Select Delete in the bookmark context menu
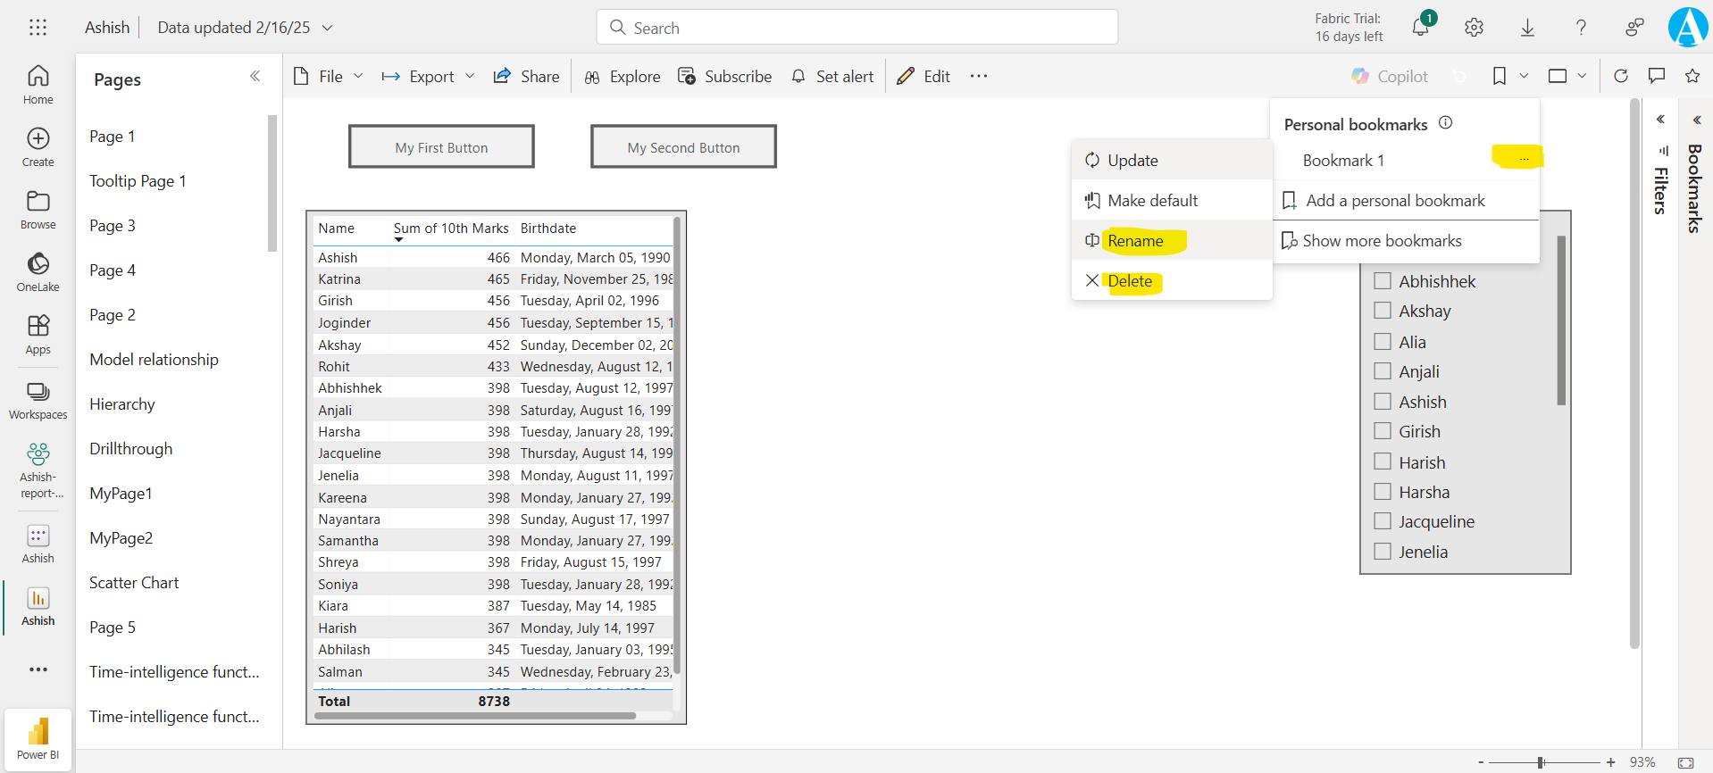Viewport: 1713px width, 773px height. (1130, 281)
